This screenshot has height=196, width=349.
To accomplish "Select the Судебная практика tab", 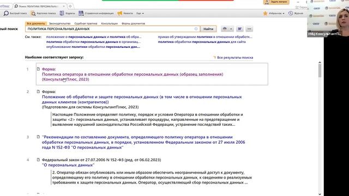I will pos(86,23).
